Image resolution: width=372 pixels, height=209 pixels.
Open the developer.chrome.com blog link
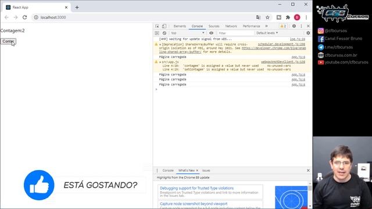pos(274,48)
